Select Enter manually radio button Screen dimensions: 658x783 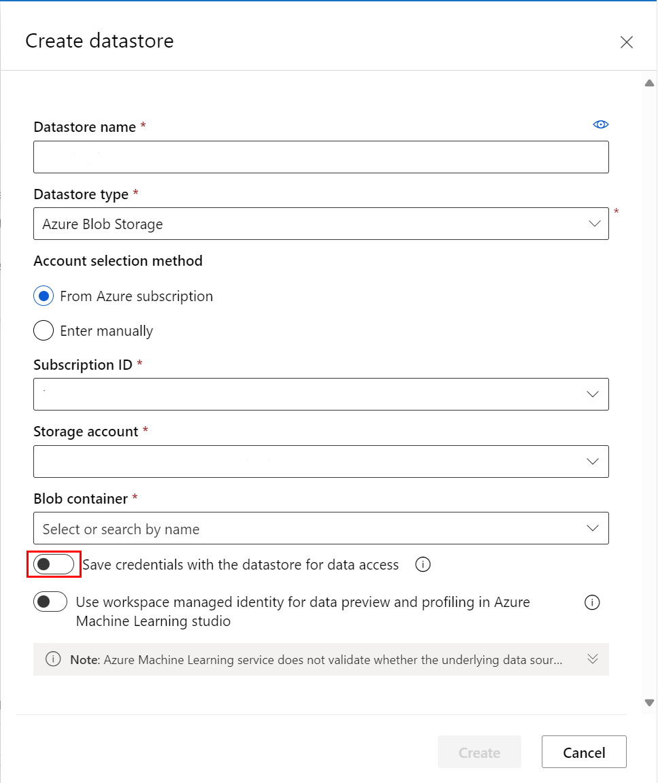[44, 331]
